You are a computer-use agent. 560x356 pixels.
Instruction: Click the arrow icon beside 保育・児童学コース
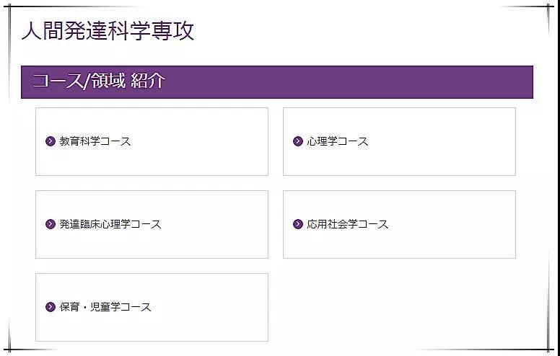click(51, 307)
